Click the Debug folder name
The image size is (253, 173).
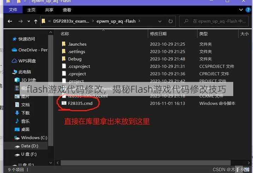(75, 59)
